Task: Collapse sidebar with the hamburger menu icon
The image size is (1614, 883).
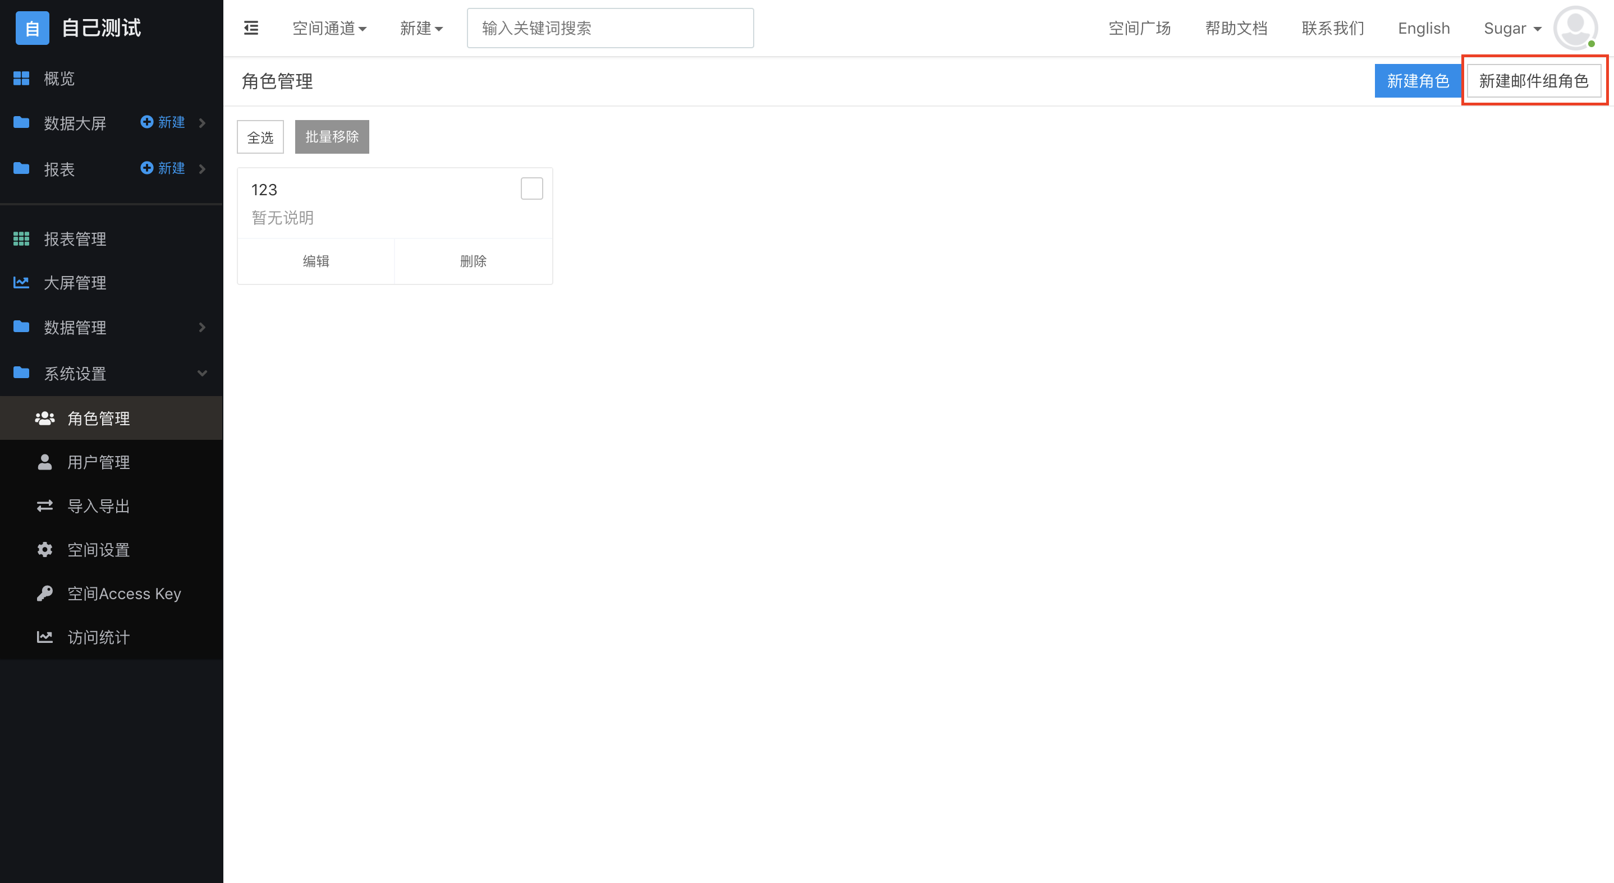Action: 251,28
